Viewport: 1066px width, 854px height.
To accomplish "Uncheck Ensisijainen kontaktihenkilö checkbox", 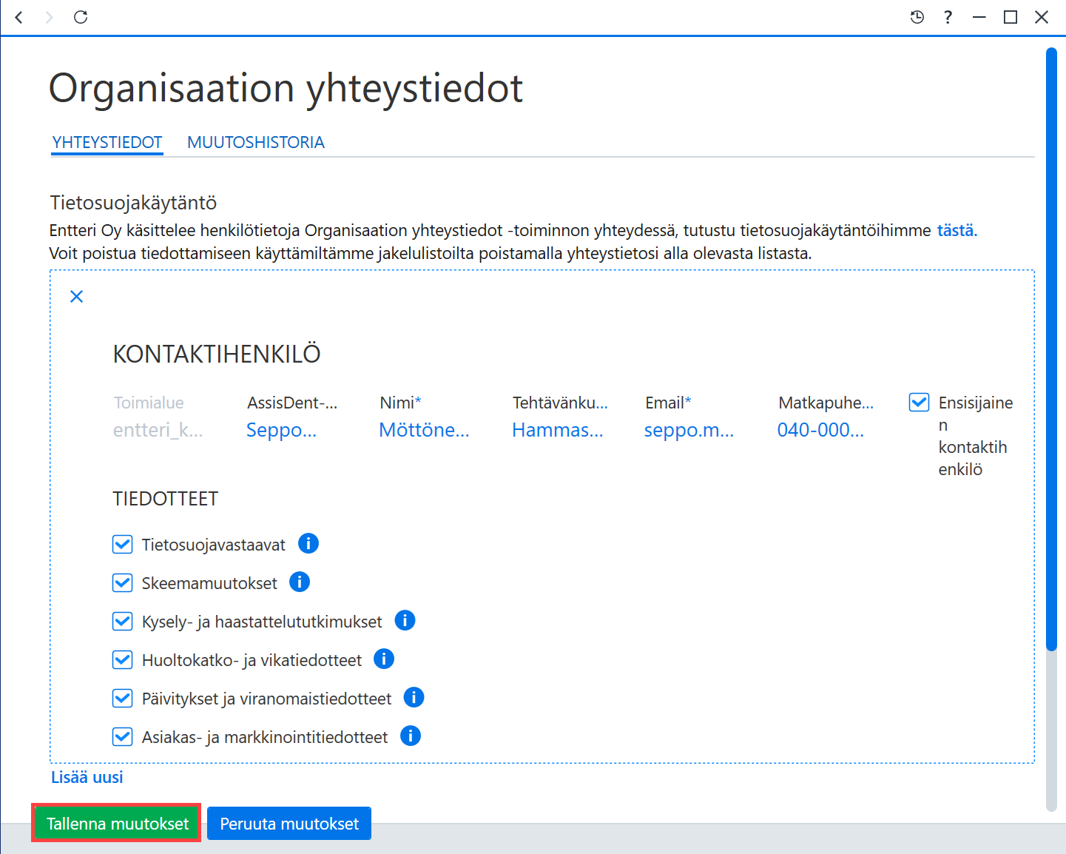I will click(919, 403).
